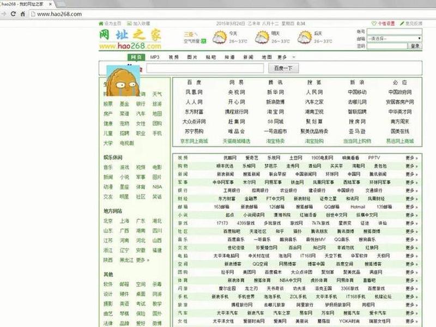Click the crying walnut cartoon image
The height and width of the screenshot is (327, 436).
123,81
